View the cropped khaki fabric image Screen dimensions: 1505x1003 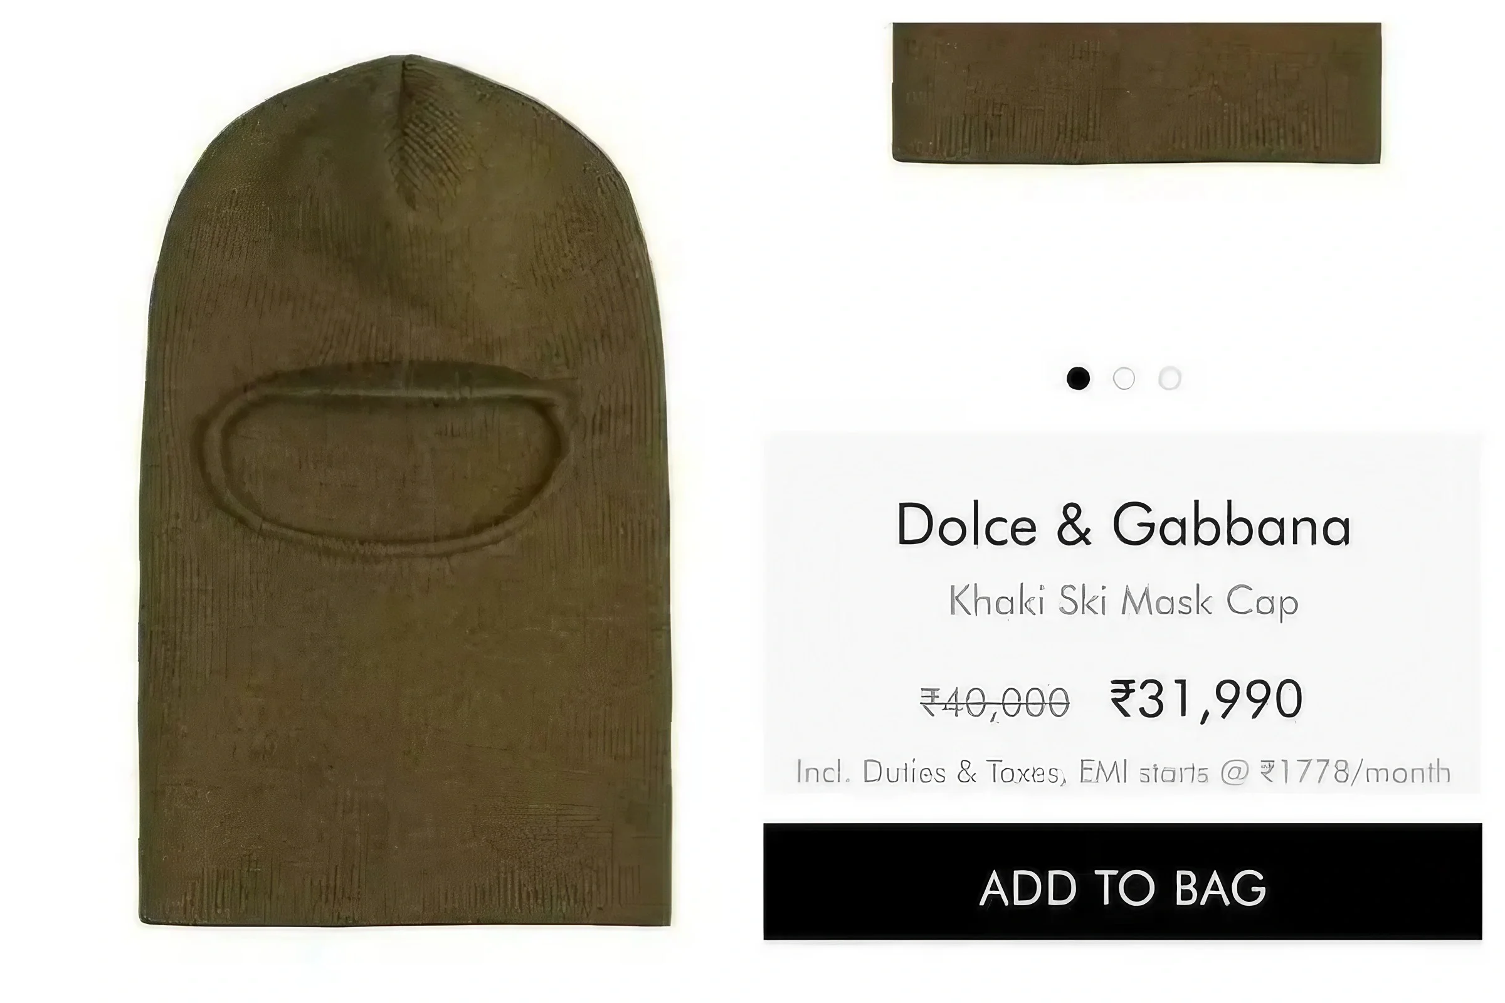point(1136,93)
